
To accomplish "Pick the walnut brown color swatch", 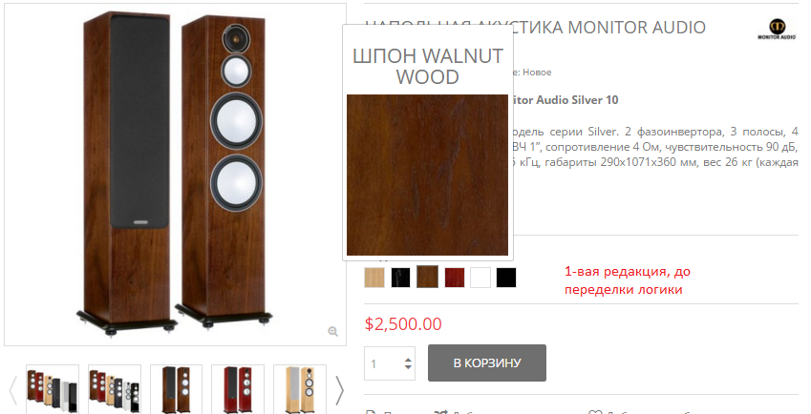I will (x=427, y=278).
